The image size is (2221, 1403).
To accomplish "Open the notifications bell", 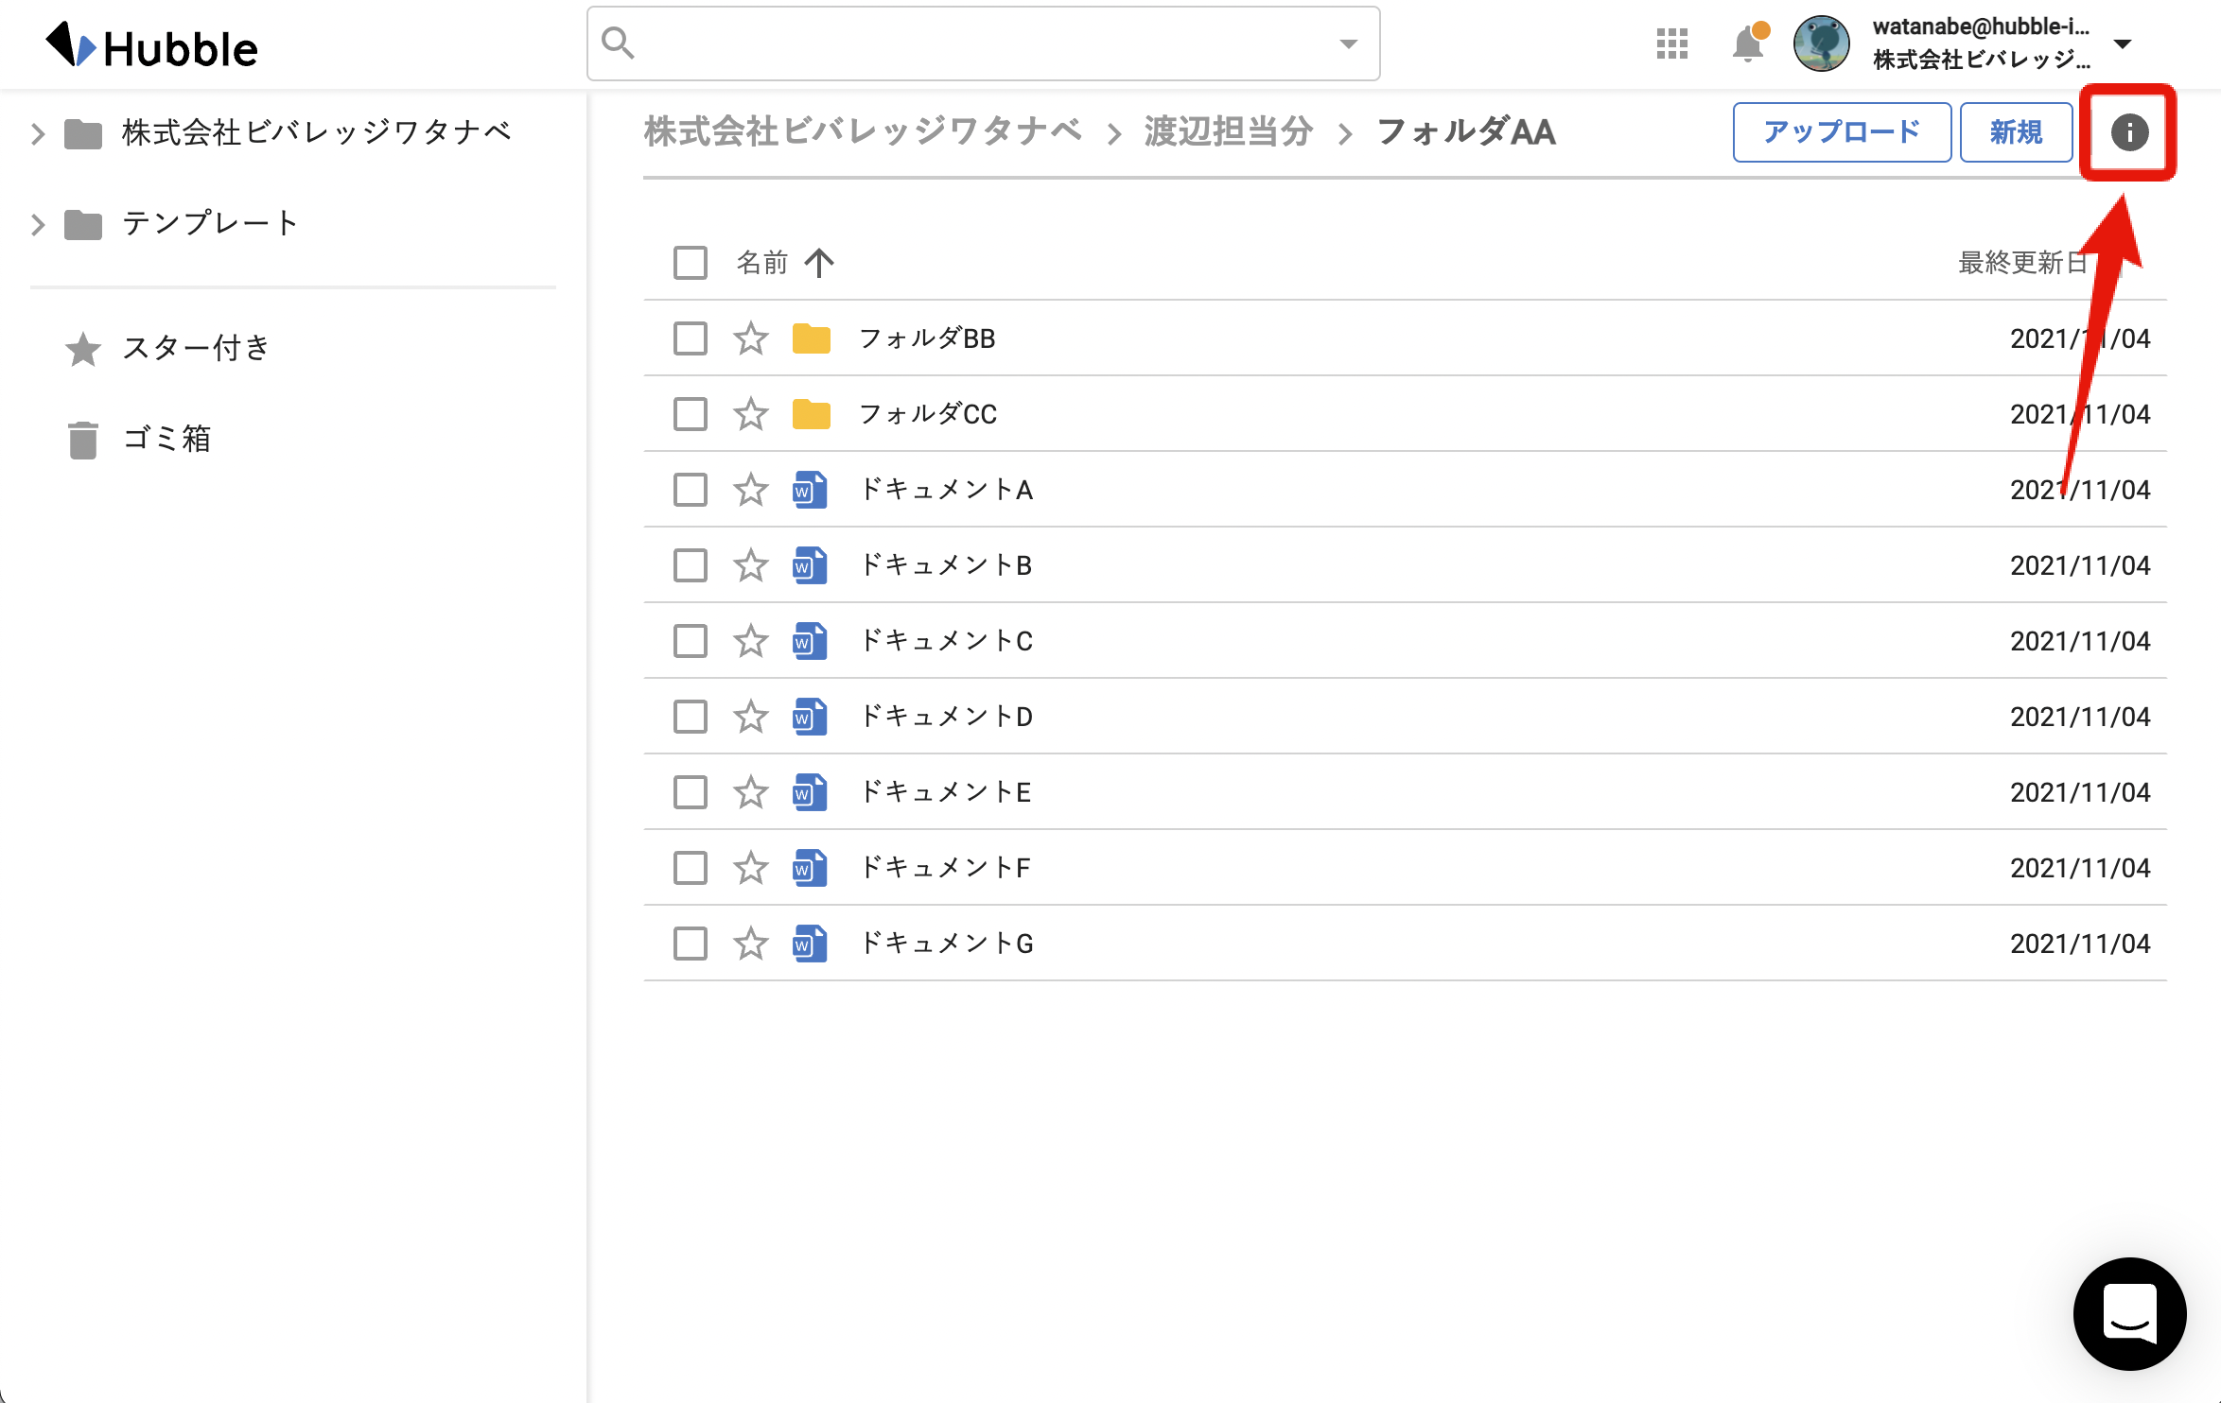I will pos(1749,43).
